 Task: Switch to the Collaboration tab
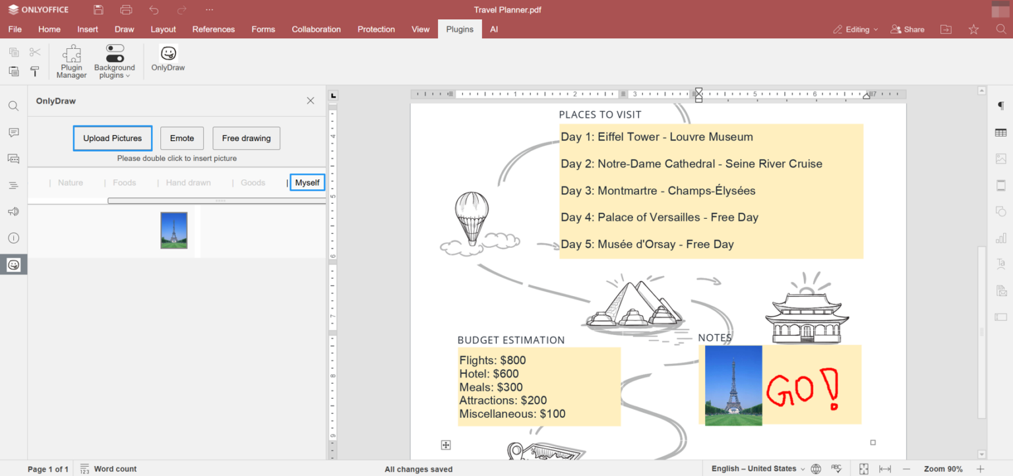point(316,30)
